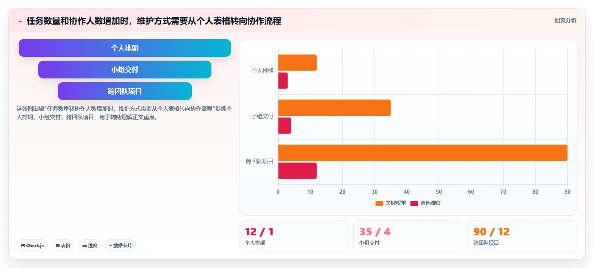Viewport: 594px width, 268px height.
Task: Click the orange bar for 个人排期
Action: click(297, 63)
